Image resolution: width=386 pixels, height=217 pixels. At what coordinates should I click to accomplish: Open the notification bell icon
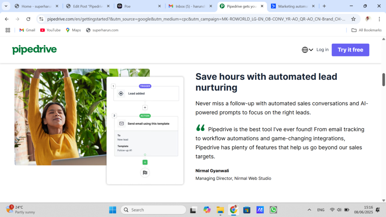tap(378, 210)
